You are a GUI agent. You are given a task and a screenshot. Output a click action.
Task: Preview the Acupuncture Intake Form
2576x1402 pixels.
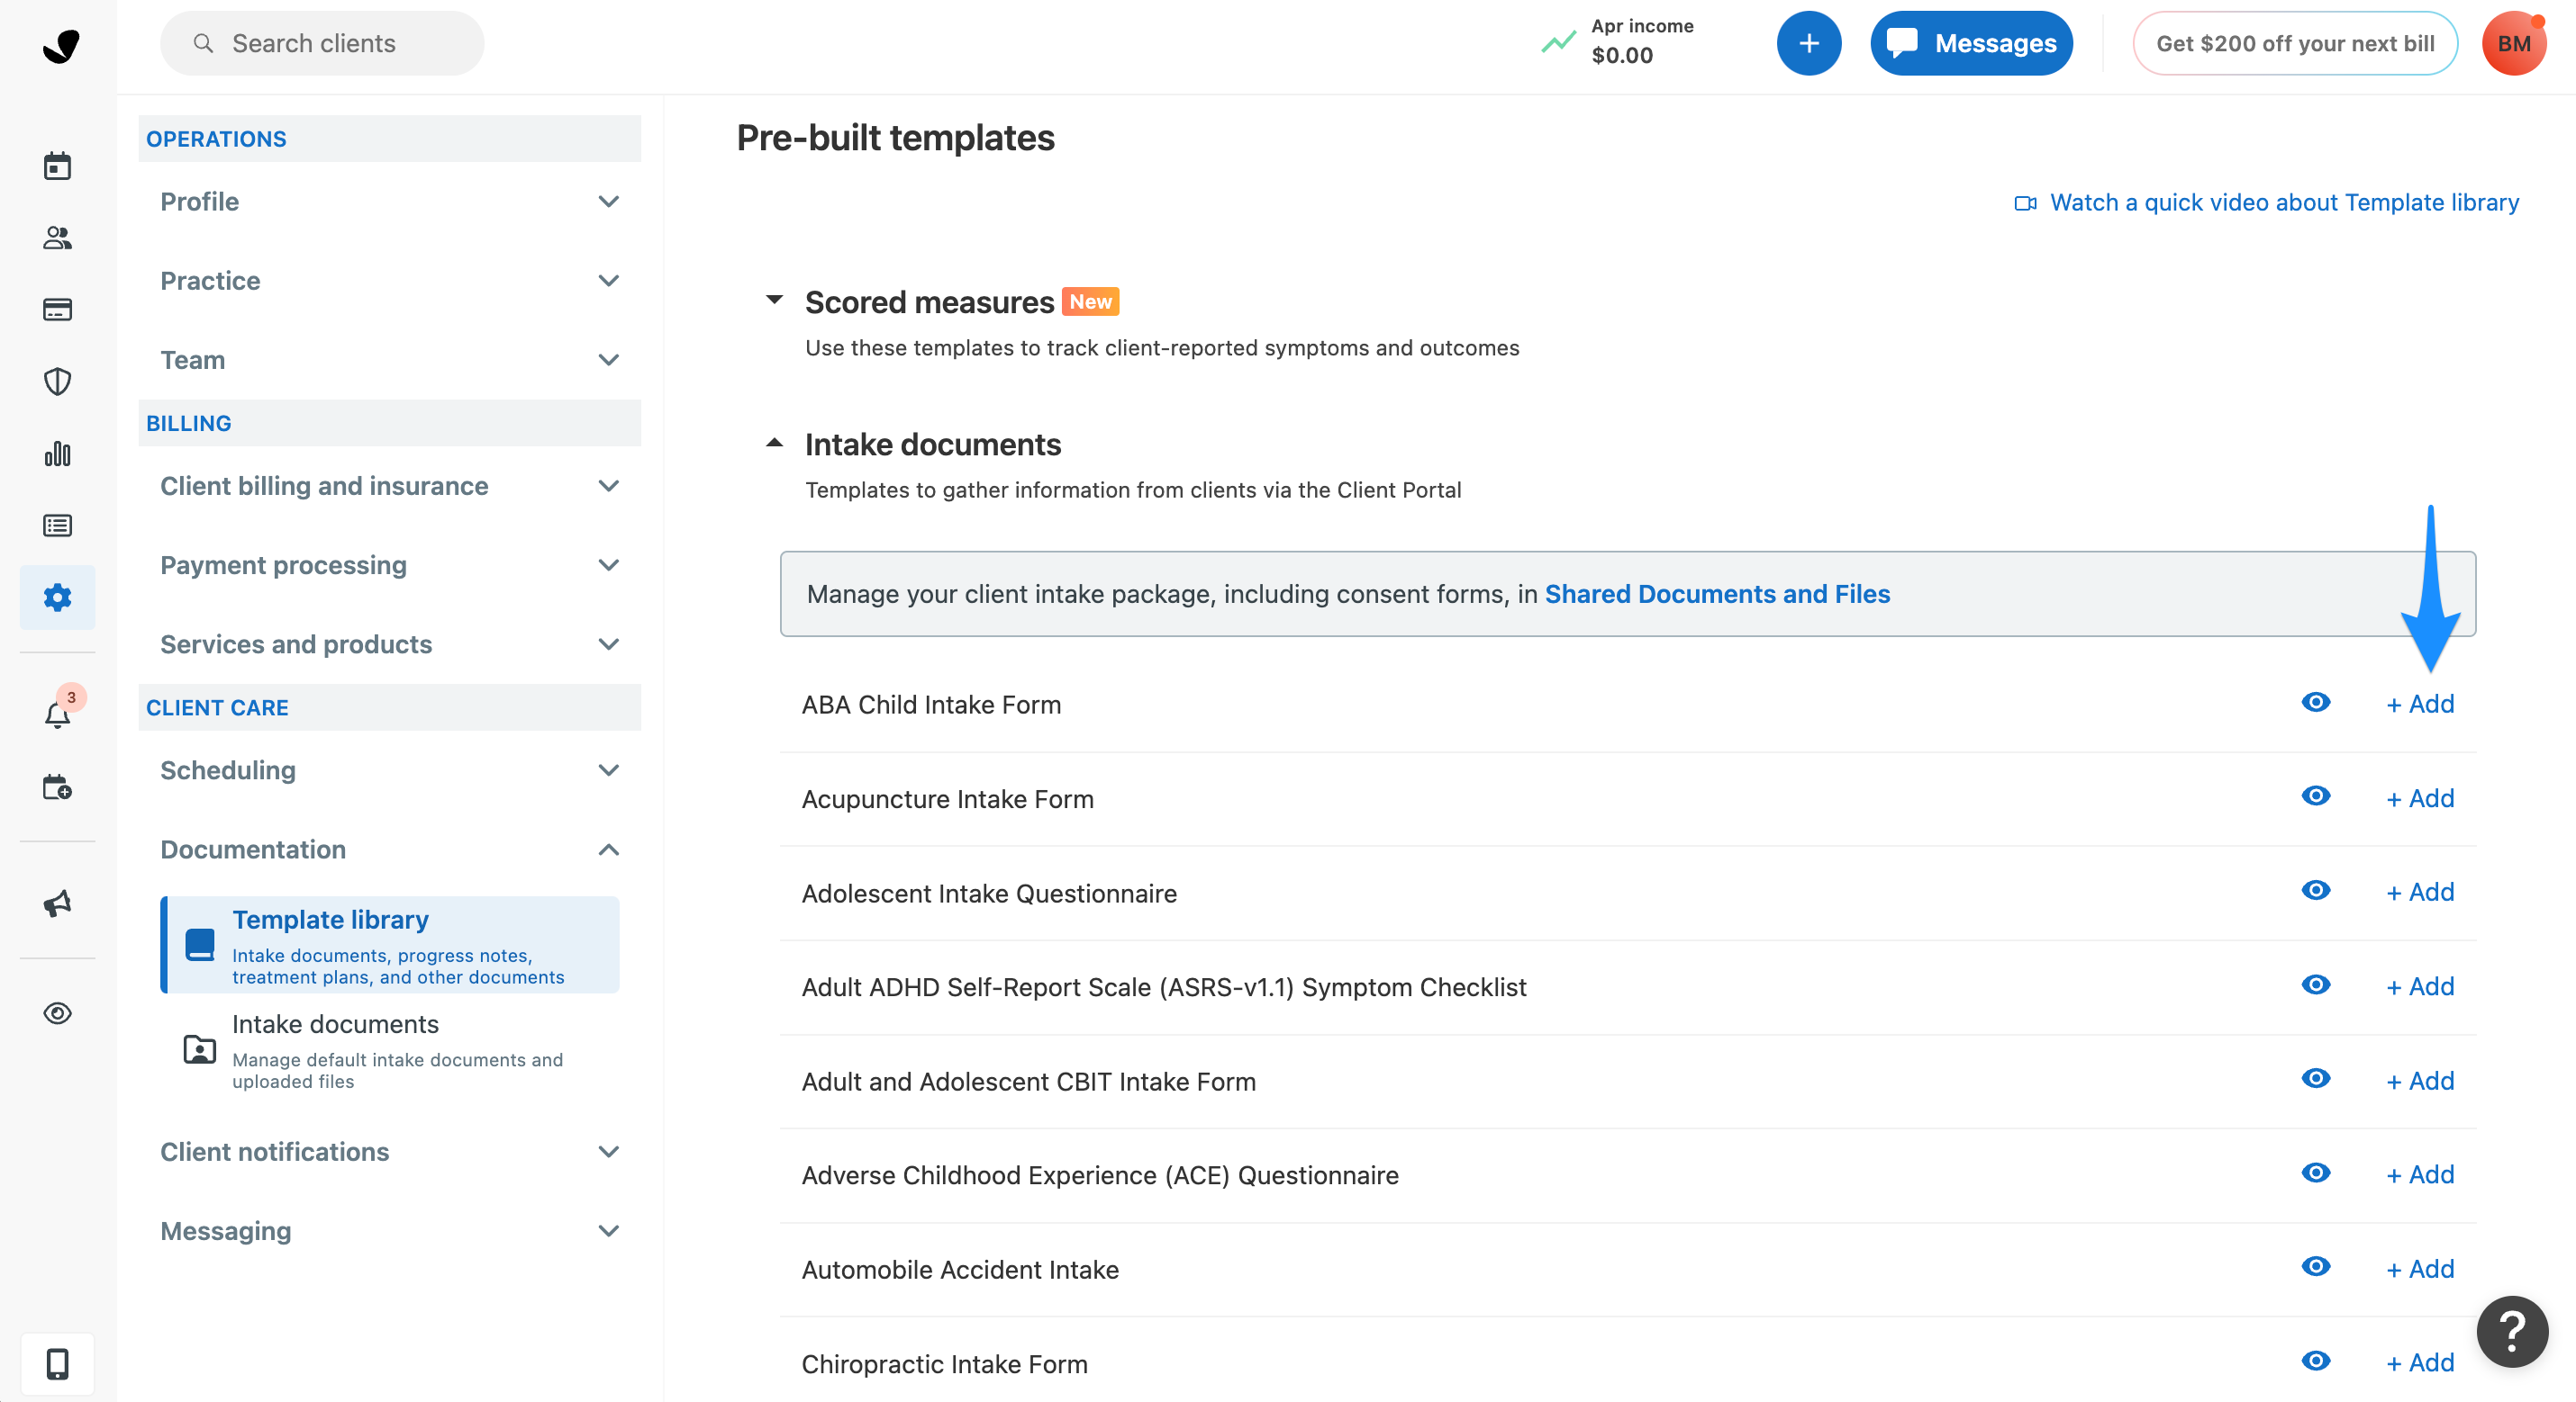coord(2316,796)
